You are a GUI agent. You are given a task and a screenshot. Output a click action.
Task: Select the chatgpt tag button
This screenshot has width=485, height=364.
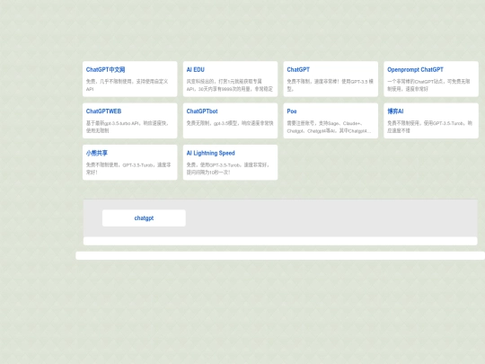(144, 218)
